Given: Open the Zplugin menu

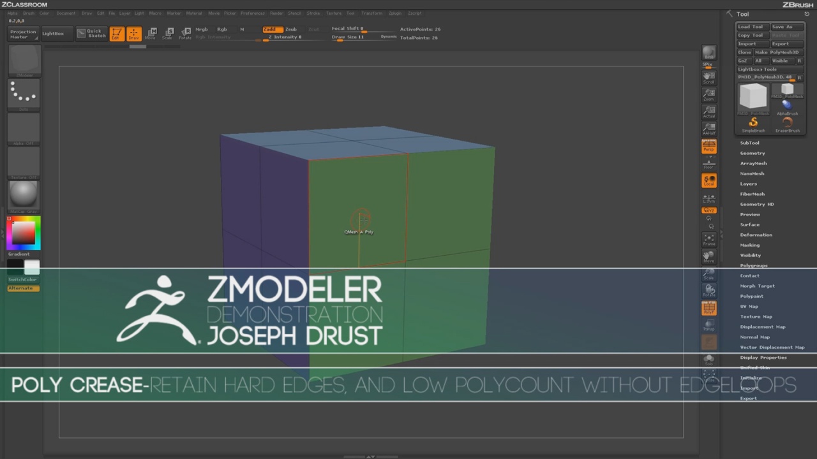Looking at the screenshot, I should point(395,13).
